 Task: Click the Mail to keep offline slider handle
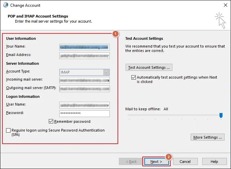pyautogui.click(x=221, y=115)
